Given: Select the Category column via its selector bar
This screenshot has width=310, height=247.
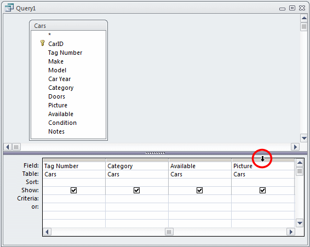Looking at the screenshot, I should click(x=137, y=160).
